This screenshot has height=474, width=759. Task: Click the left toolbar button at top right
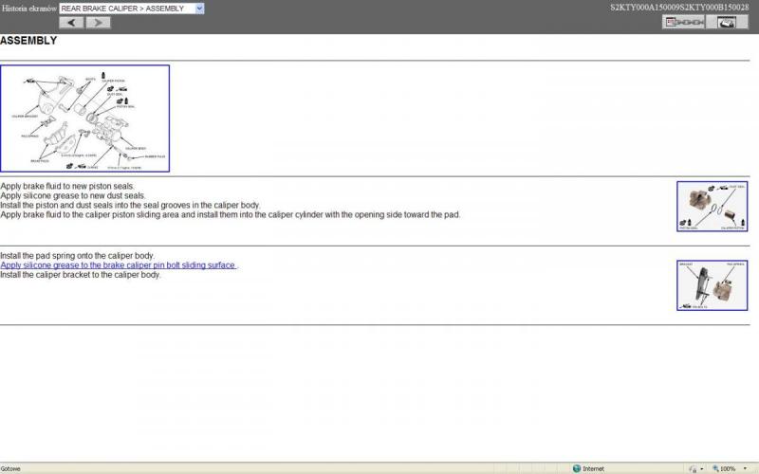click(x=683, y=22)
